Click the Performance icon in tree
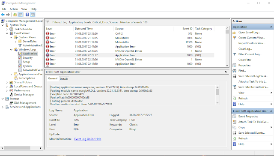This screenshot has width=274, height=156. tap(12, 90)
